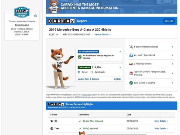Click the info icon beside Advantage Dealer badge
The height and width of the screenshot is (135, 180).
[x=35, y=16]
